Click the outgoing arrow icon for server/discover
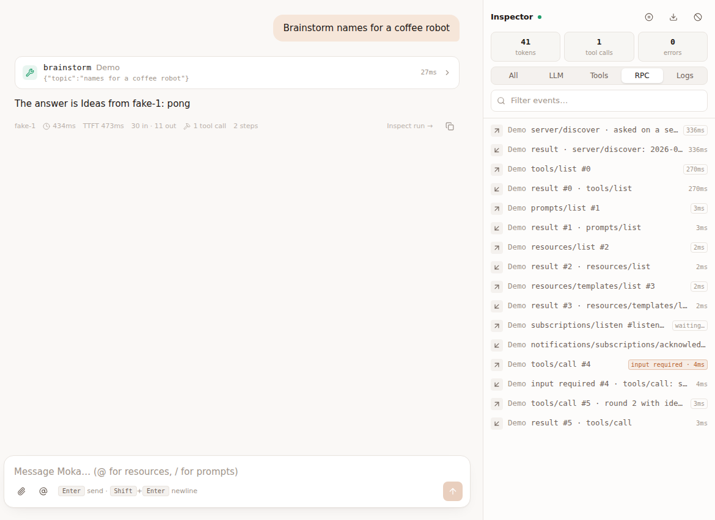 [497, 131]
